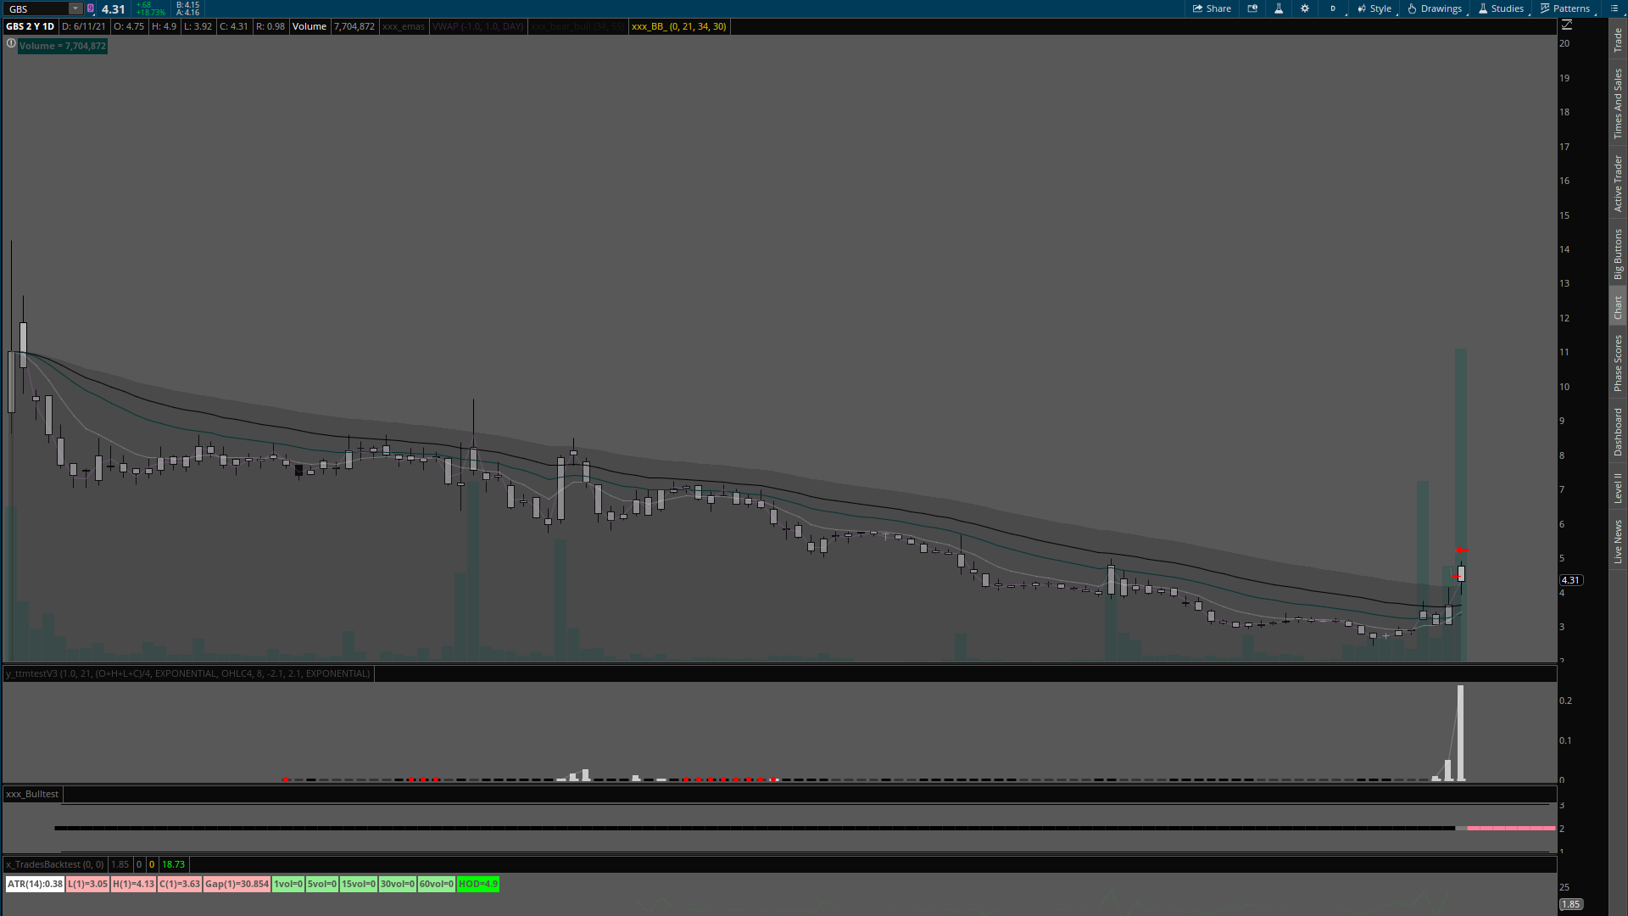This screenshot has height=916, width=1628.
Task: Open the Style menu
Action: pos(1374,8)
